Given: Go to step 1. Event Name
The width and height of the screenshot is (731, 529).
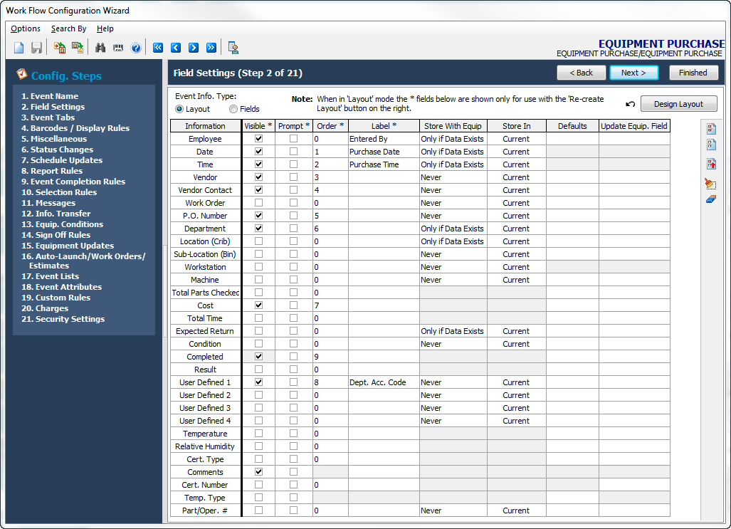Looking at the screenshot, I should (50, 96).
